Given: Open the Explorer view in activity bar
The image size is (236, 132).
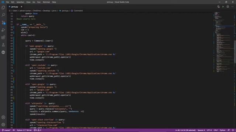Looking at the screenshot, I should click(x=3, y=7).
